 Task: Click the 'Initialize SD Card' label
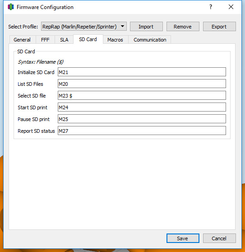36,72
